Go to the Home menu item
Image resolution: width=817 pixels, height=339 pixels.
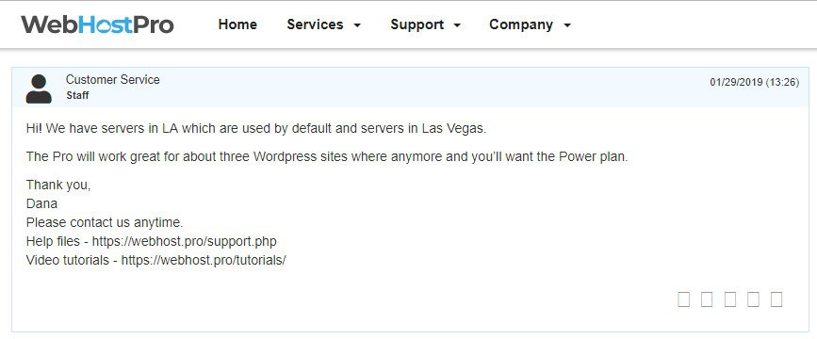click(237, 24)
